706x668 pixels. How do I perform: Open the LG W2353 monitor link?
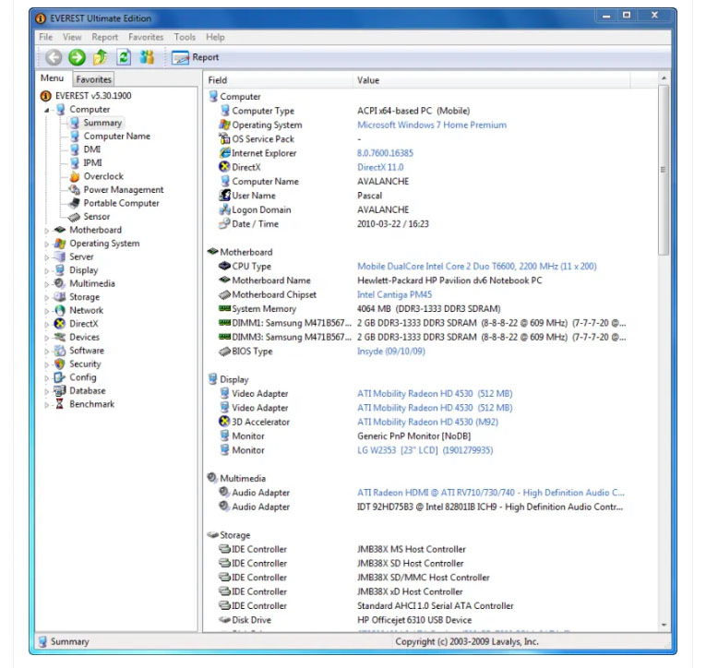pyautogui.click(x=425, y=450)
